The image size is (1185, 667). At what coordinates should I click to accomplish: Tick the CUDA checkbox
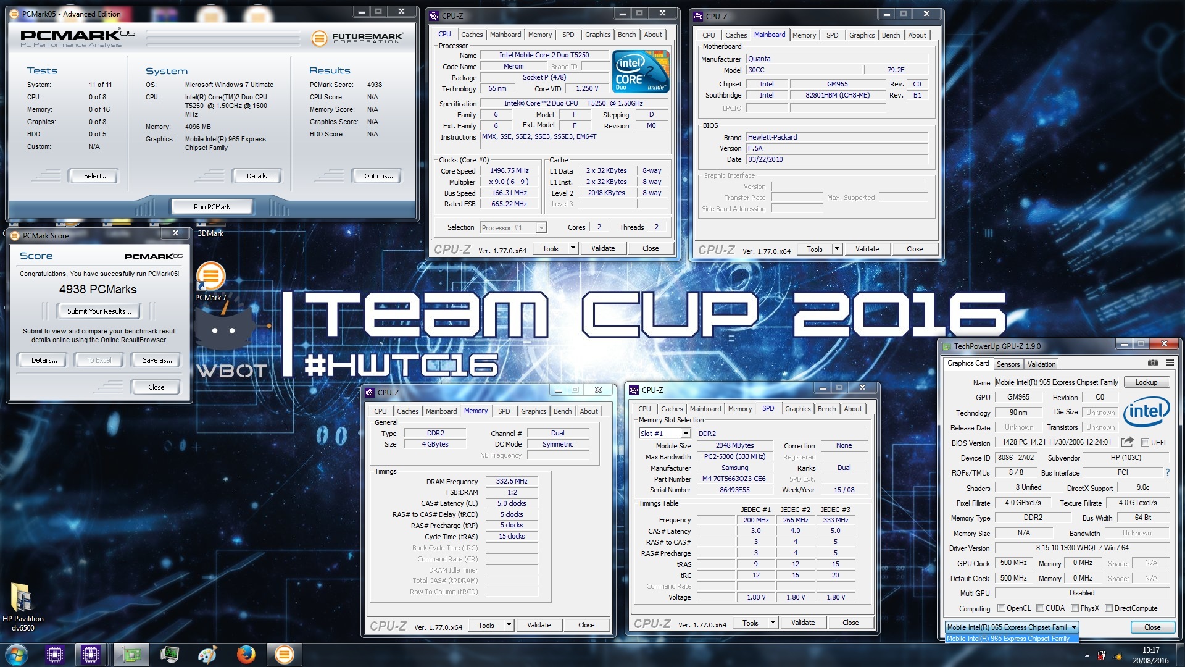(1040, 608)
